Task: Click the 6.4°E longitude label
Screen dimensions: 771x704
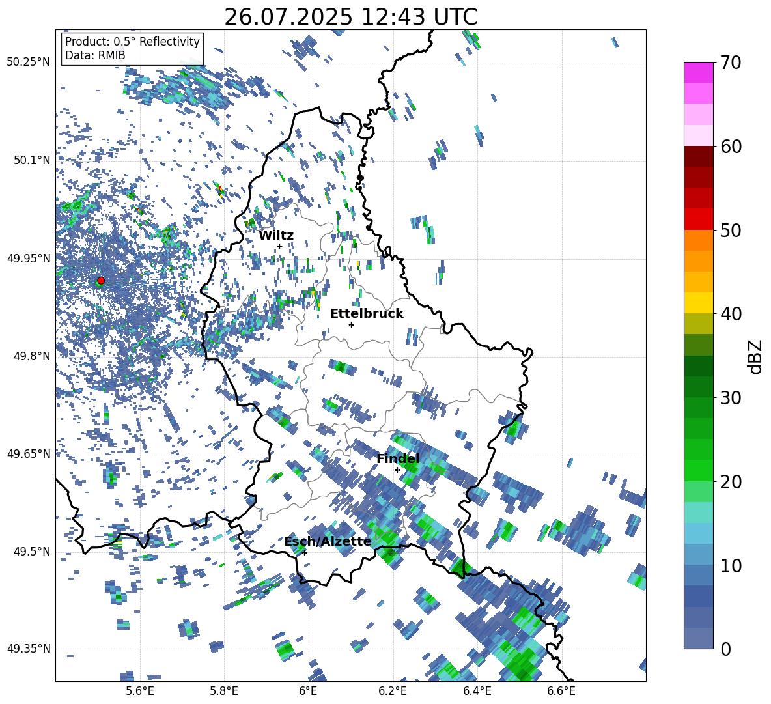Action: 477,691
